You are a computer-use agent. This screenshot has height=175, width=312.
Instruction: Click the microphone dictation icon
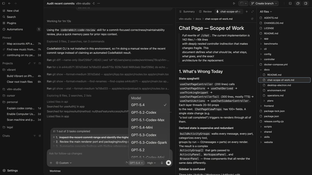(x=162, y=163)
